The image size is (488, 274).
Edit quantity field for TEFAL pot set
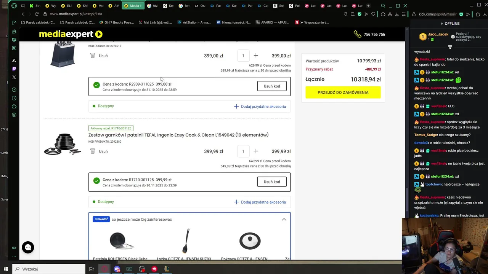pyautogui.click(x=243, y=151)
